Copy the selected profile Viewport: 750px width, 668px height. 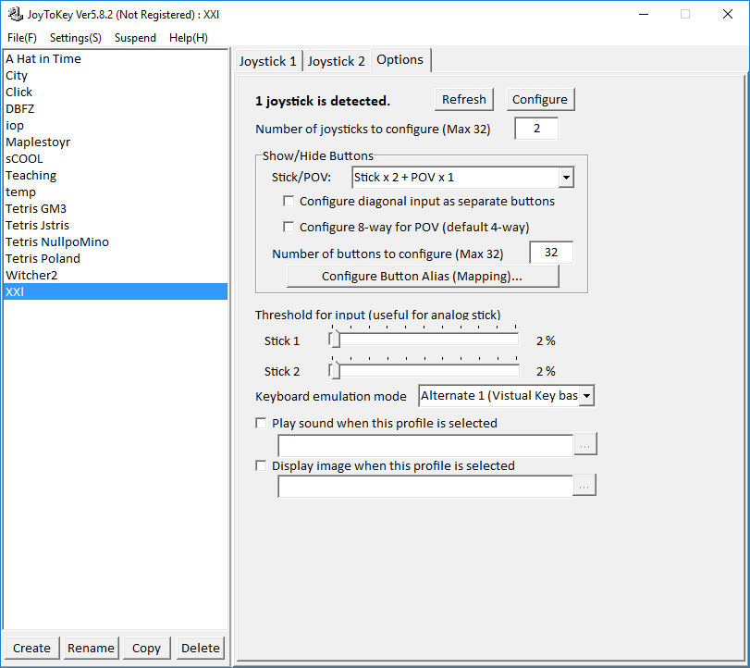pos(146,648)
